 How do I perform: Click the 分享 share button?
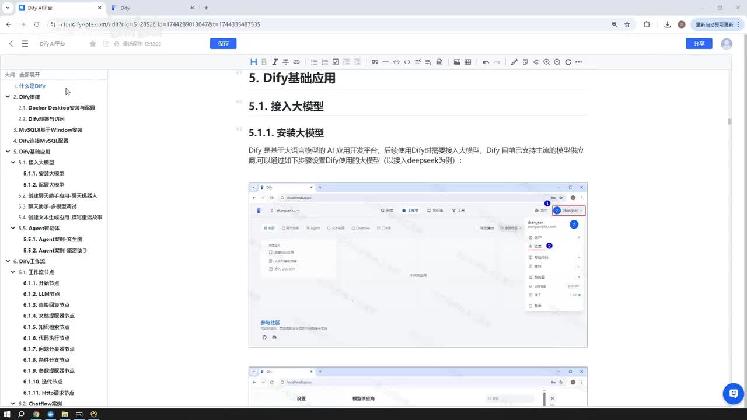coord(699,44)
